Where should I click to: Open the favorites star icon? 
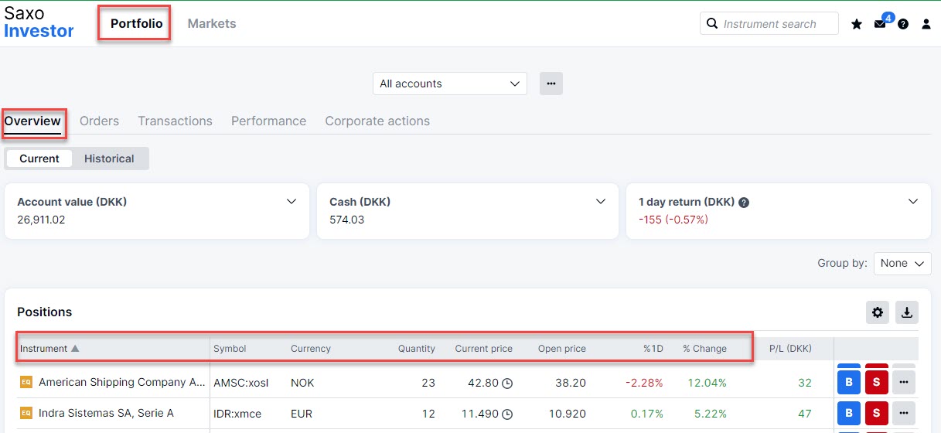point(857,25)
